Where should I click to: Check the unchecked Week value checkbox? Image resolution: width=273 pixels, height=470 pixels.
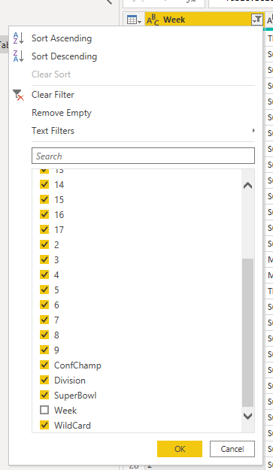click(44, 410)
